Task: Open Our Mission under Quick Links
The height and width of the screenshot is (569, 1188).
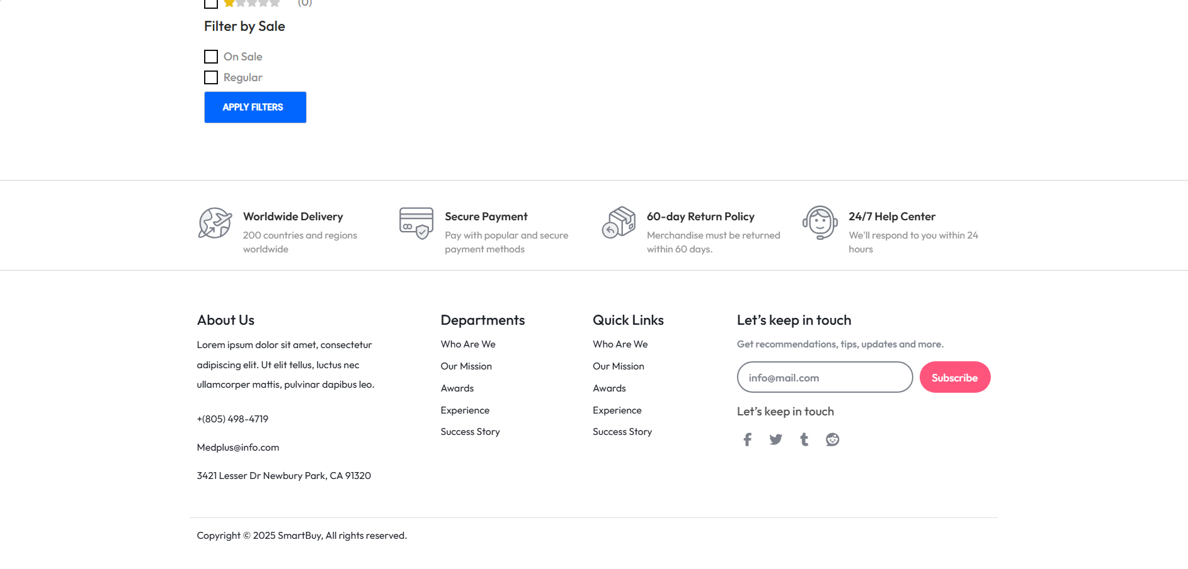Action: tap(618, 366)
